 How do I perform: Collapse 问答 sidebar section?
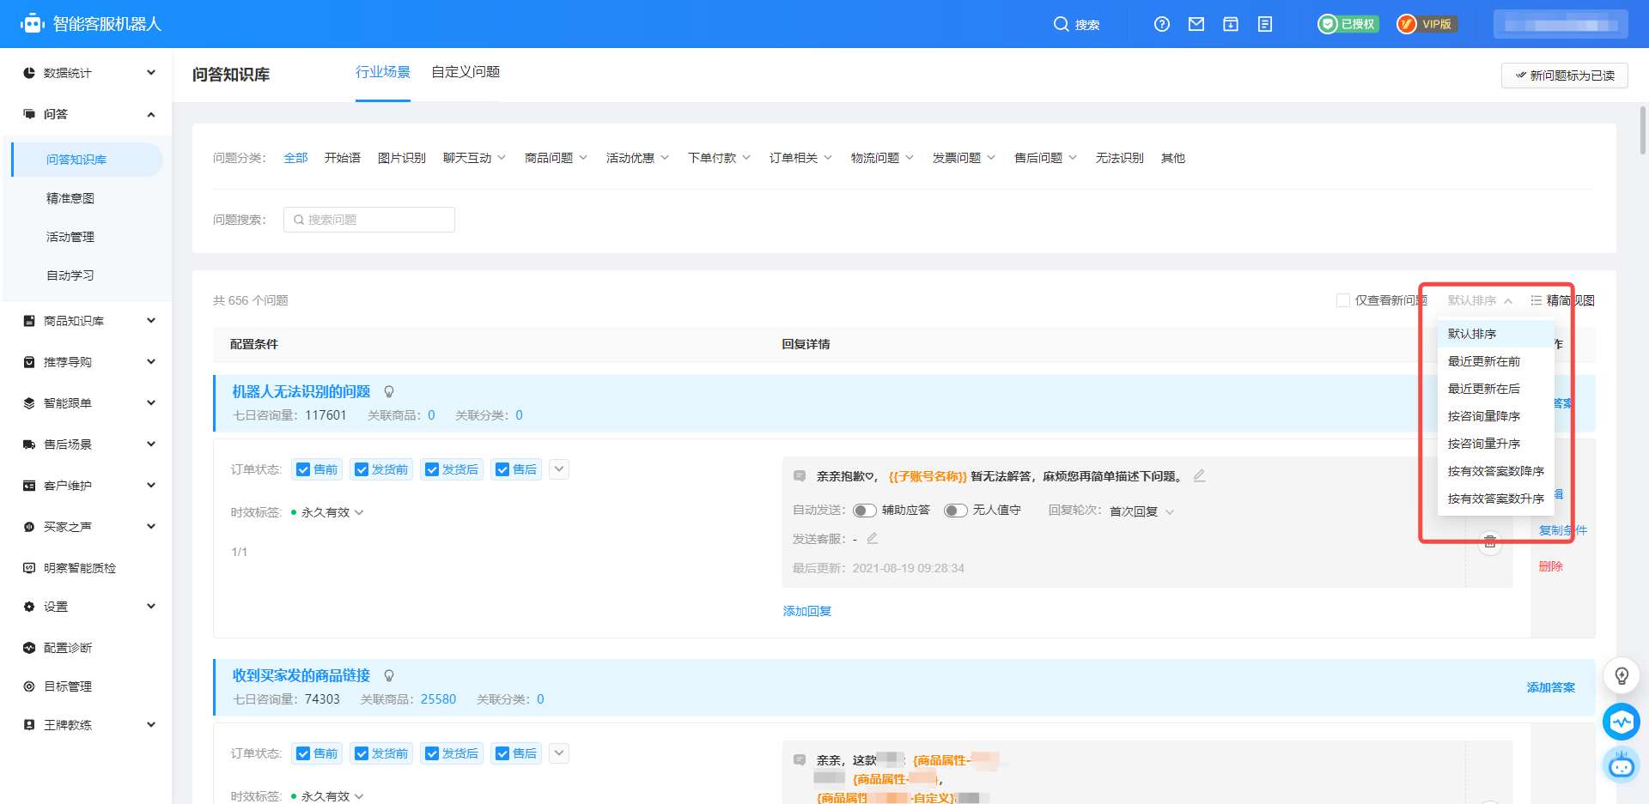tap(86, 114)
